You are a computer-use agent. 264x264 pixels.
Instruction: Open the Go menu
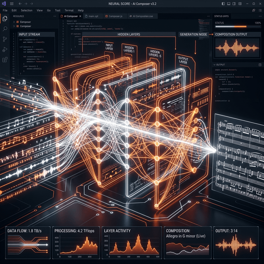tap(49, 10)
